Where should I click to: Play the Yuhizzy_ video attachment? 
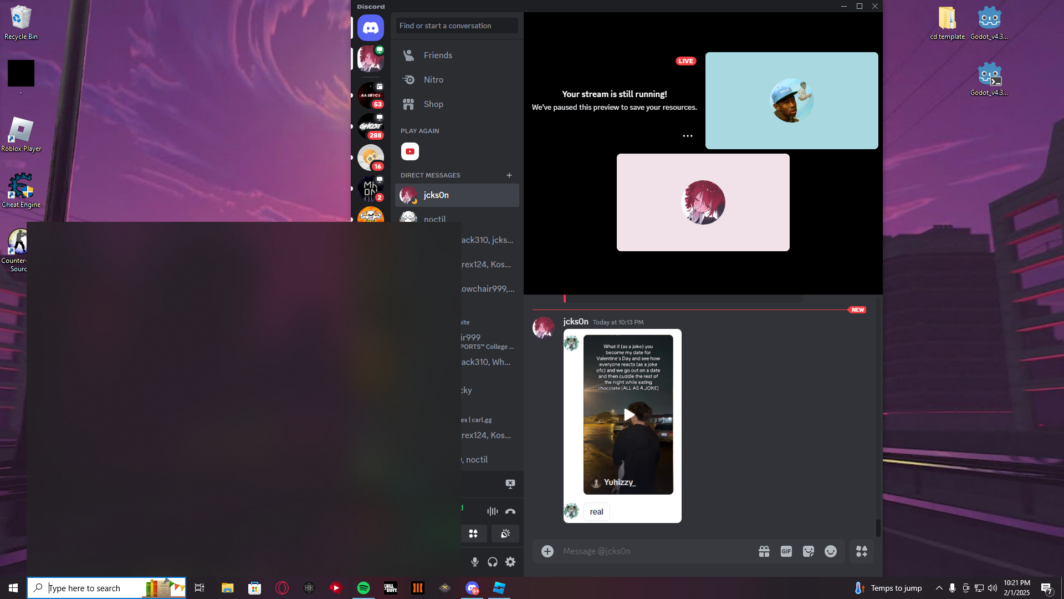coord(628,415)
